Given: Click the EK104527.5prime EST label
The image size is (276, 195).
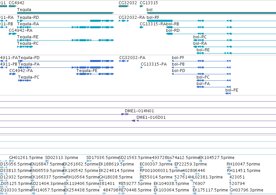Looking at the screenshot, I should coord(217,158).
